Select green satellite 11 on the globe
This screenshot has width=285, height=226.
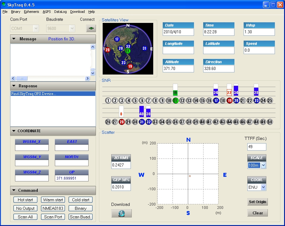tap(127, 51)
